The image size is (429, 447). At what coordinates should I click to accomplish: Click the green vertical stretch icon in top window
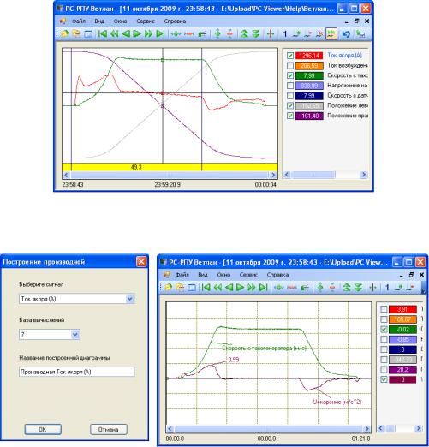click(x=217, y=33)
